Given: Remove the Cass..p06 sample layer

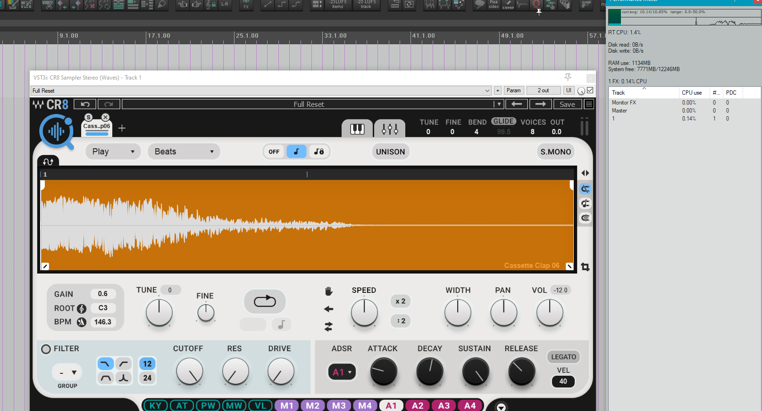Looking at the screenshot, I should point(105,117).
